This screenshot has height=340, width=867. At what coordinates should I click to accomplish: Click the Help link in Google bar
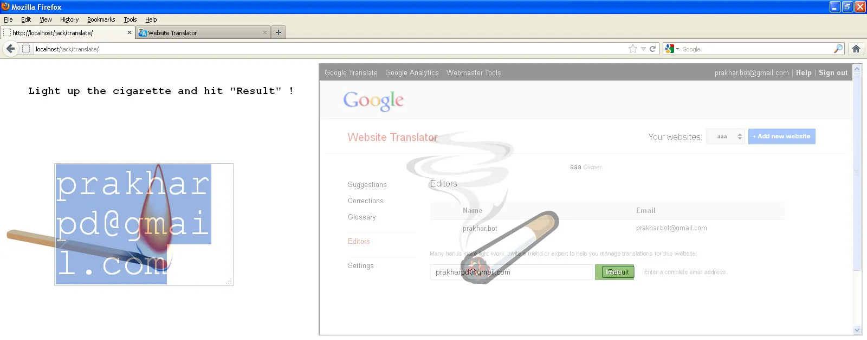pos(804,72)
